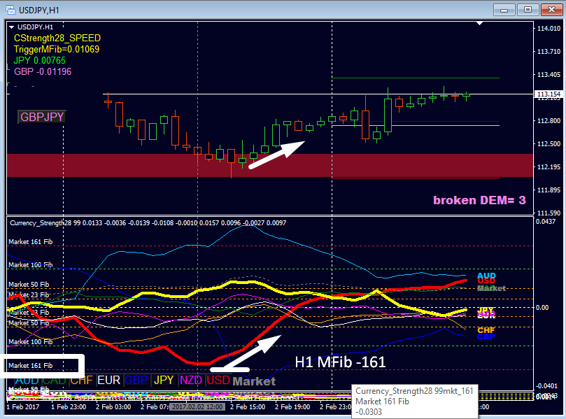Minimize the USDJPY,H1 chart window
Image resolution: width=566 pixels, height=419 pixels.
(x=504, y=10)
